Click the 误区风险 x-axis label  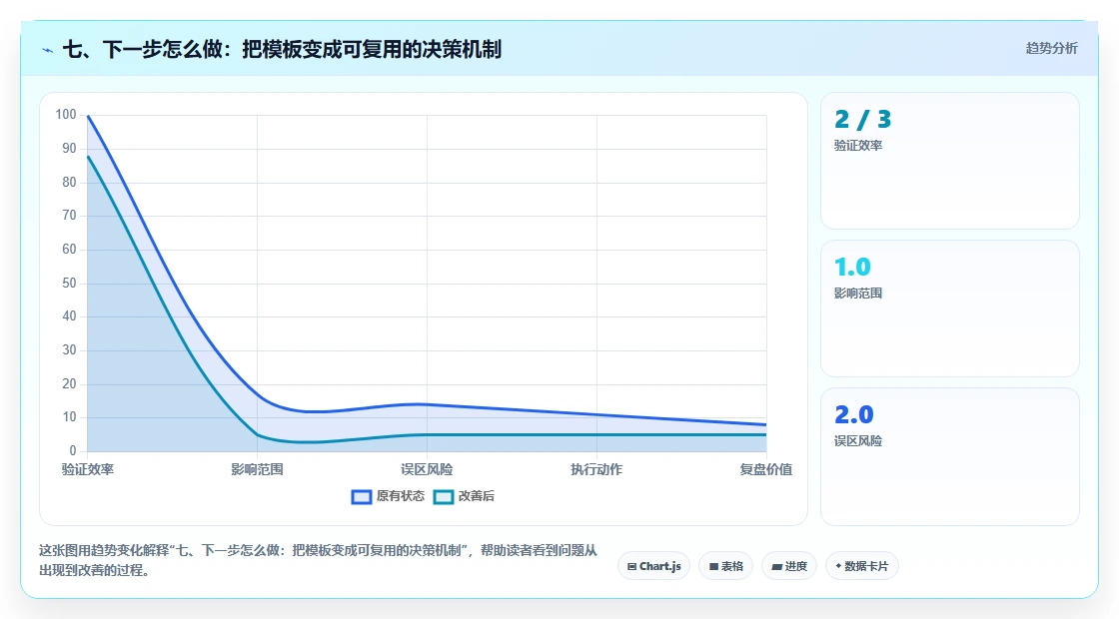(427, 469)
